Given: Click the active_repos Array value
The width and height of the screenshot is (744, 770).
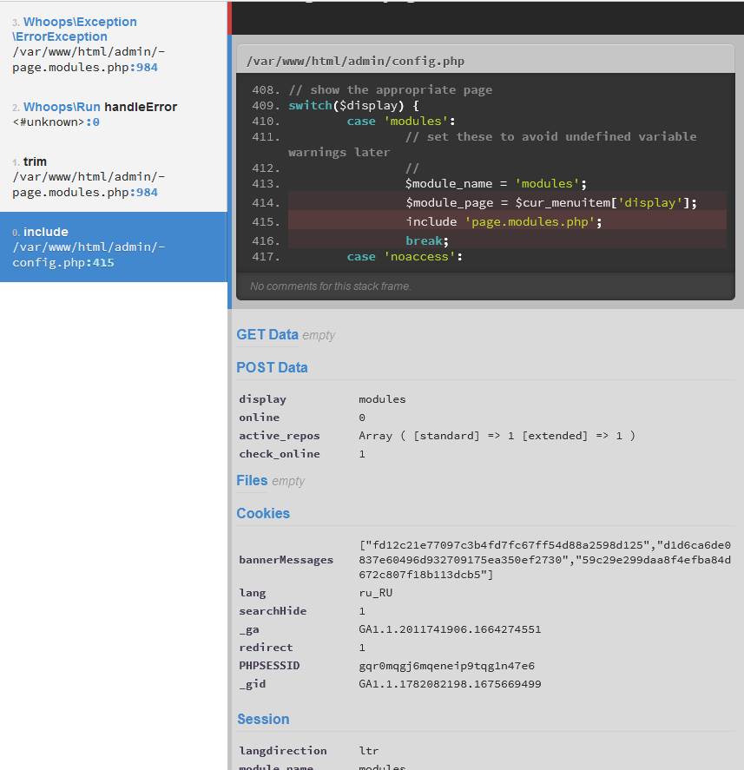Looking at the screenshot, I should (497, 435).
